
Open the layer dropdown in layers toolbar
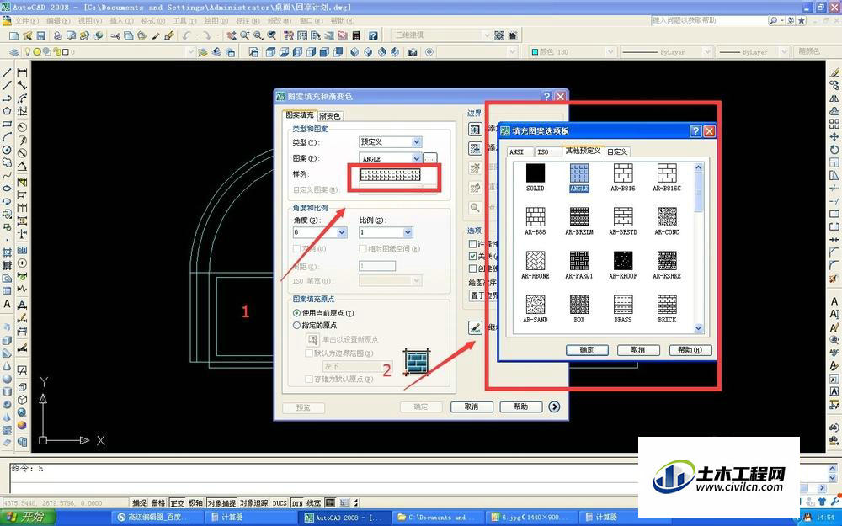point(190,52)
